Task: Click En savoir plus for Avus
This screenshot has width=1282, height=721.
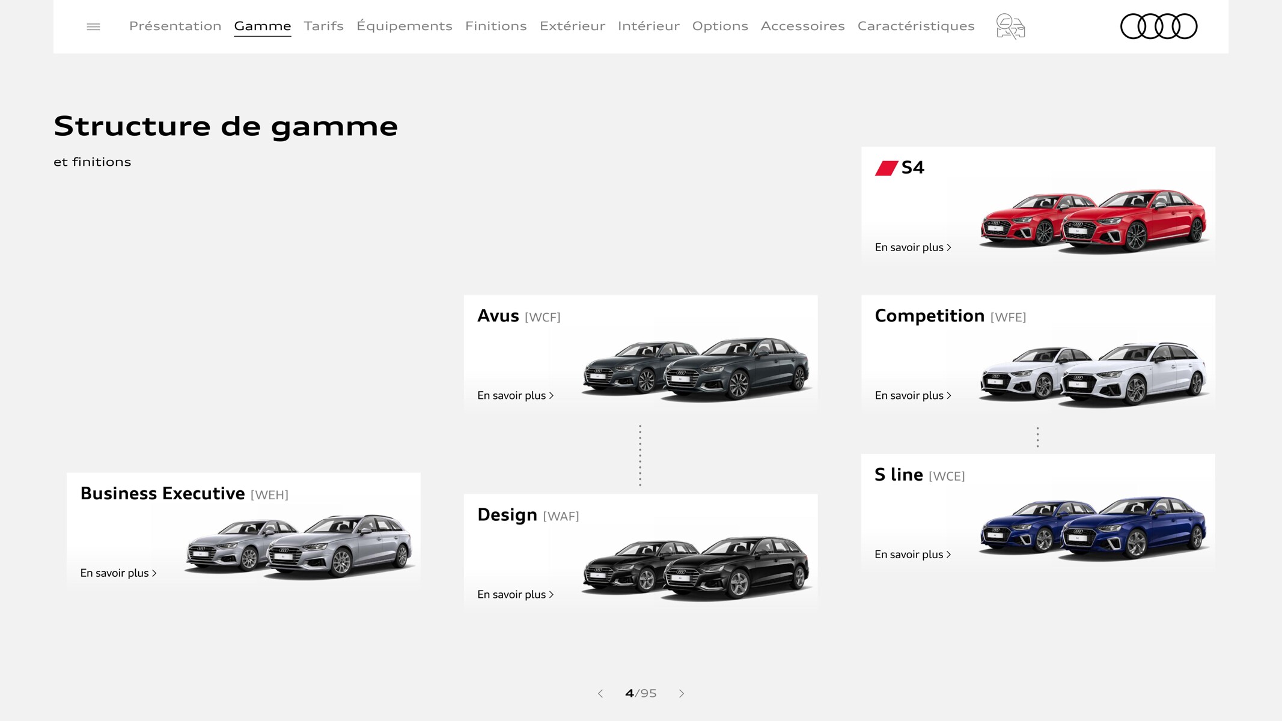Action: [x=515, y=396]
